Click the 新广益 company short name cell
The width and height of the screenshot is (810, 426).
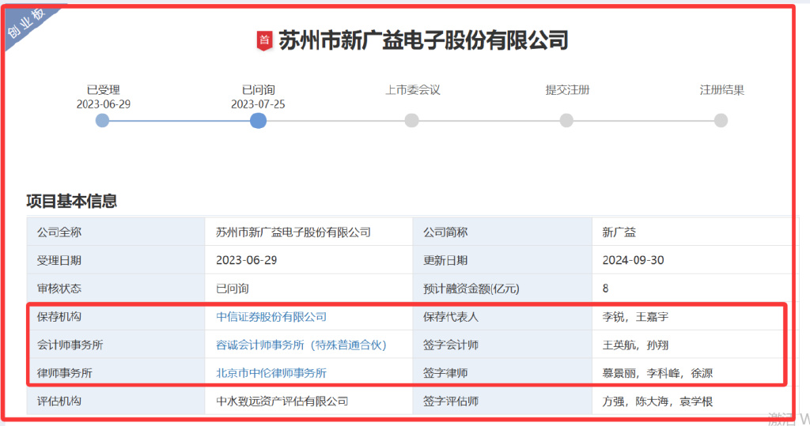tap(619, 232)
